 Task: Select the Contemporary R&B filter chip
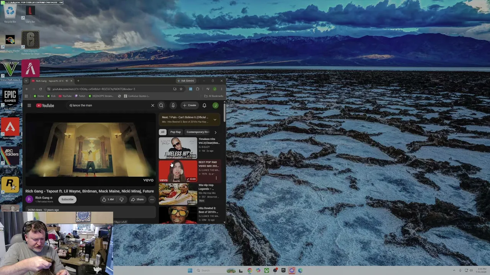[x=198, y=132]
